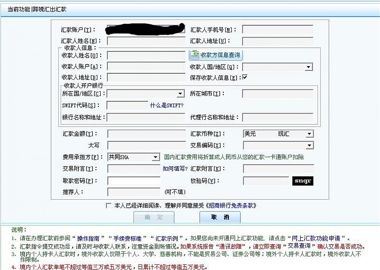The width and height of the screenshot is (380, 270).
Task: Open the 汇款币种 currency dropdown
Action: click(309, 134)
